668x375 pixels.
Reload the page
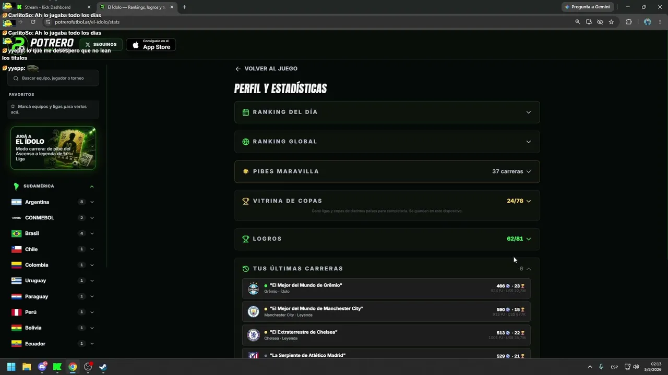click(x=33, y=22)
